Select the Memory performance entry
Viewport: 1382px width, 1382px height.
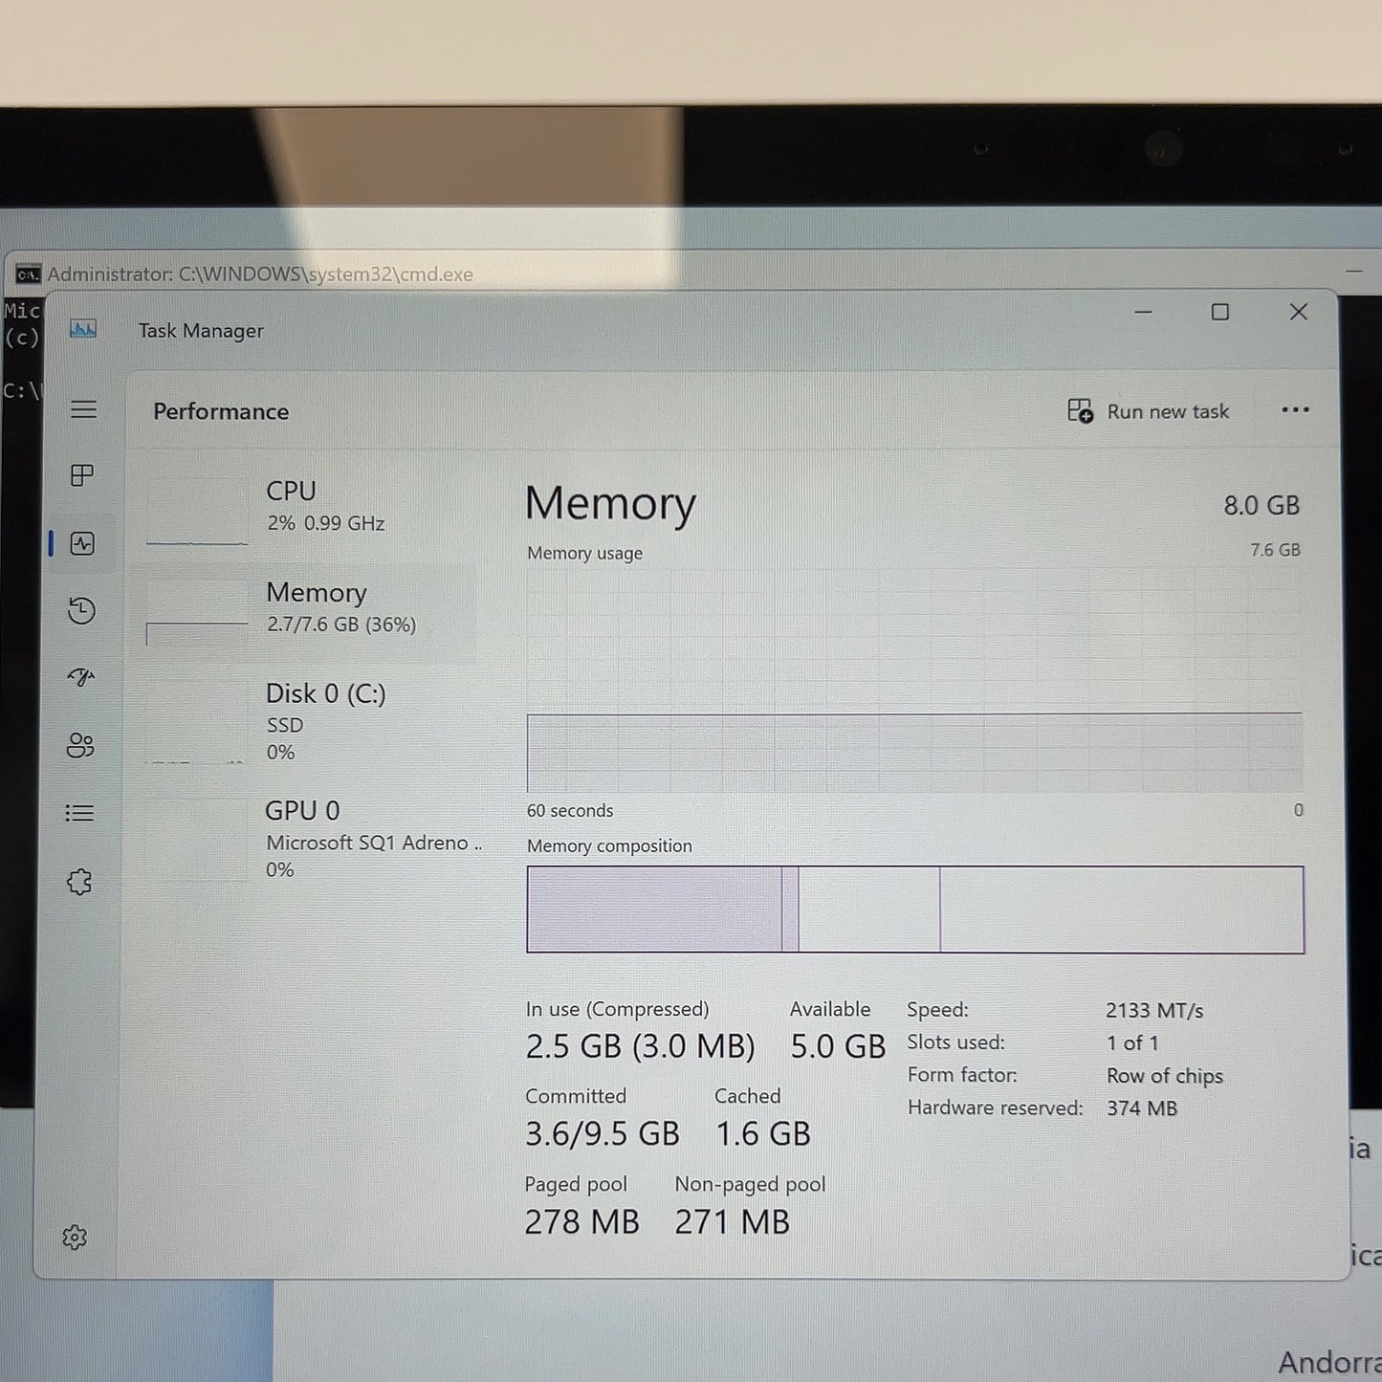[311, 610]
